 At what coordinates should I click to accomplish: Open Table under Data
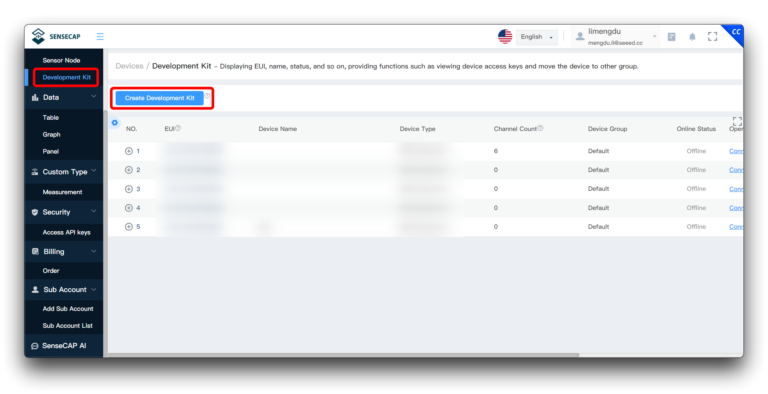click(50, 117)
